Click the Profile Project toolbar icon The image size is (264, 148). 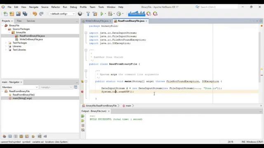click(119, 14)
